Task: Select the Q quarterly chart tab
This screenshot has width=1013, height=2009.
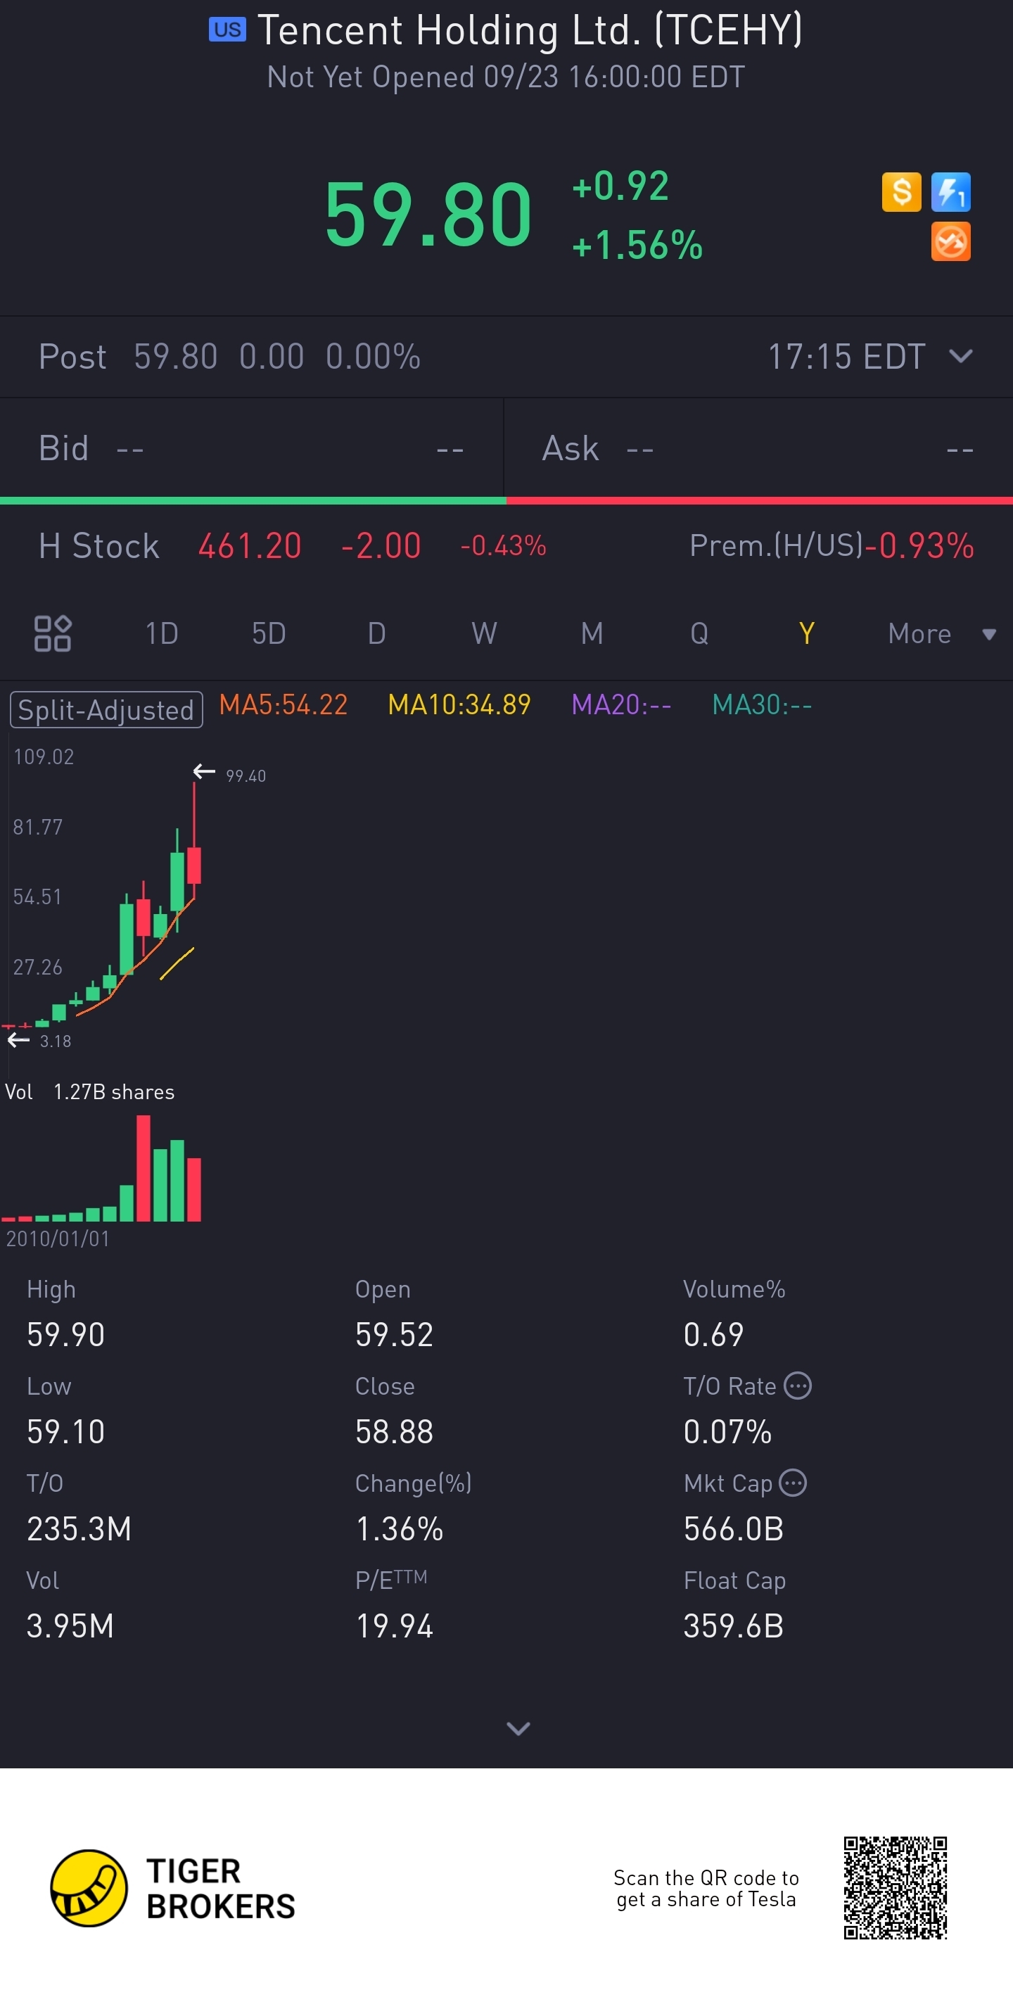Action: point(699,633)
